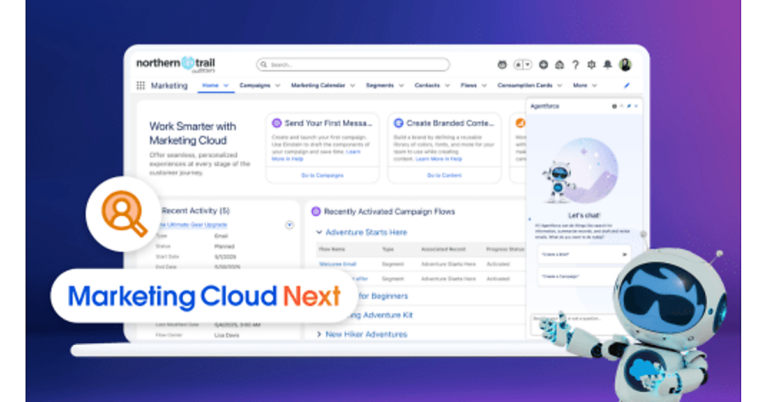Pin the Agentforce panel
Image resolution: width=766 pixels, height=402 pixels.
[629, 106]
